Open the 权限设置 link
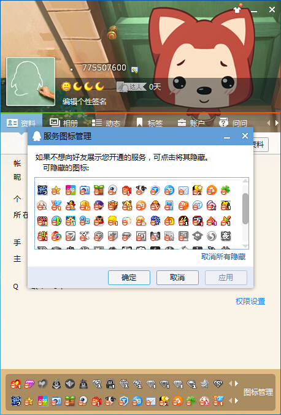Viewport: 281px width, 415px height. click(x=250, y=301)
